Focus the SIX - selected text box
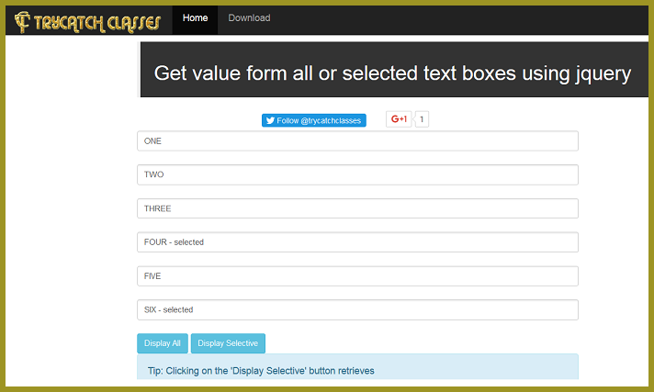The height and width of the screenshot is (392, 654). coord(357,310)
